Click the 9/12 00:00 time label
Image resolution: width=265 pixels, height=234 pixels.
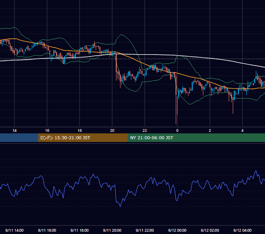(177, 230)
